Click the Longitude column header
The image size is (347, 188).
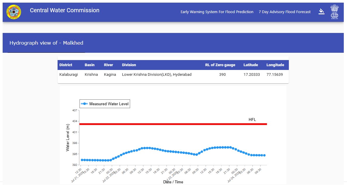[275, 65]
